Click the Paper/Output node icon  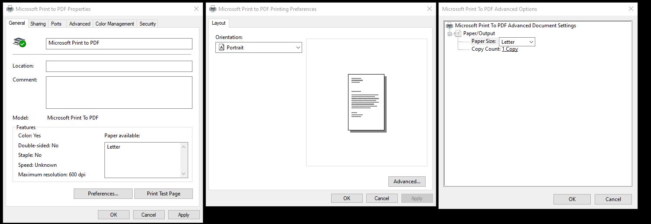(458, 33)
